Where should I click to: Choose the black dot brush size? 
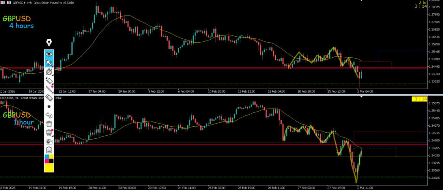click(x=49, y=106)
